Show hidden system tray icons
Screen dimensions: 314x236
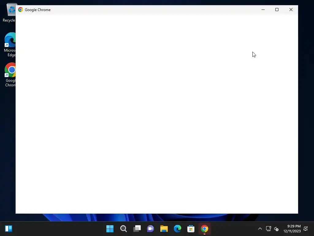coord(260,229)
